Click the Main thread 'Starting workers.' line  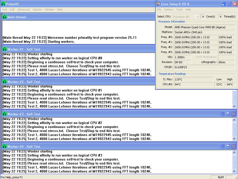click(39, 41)
